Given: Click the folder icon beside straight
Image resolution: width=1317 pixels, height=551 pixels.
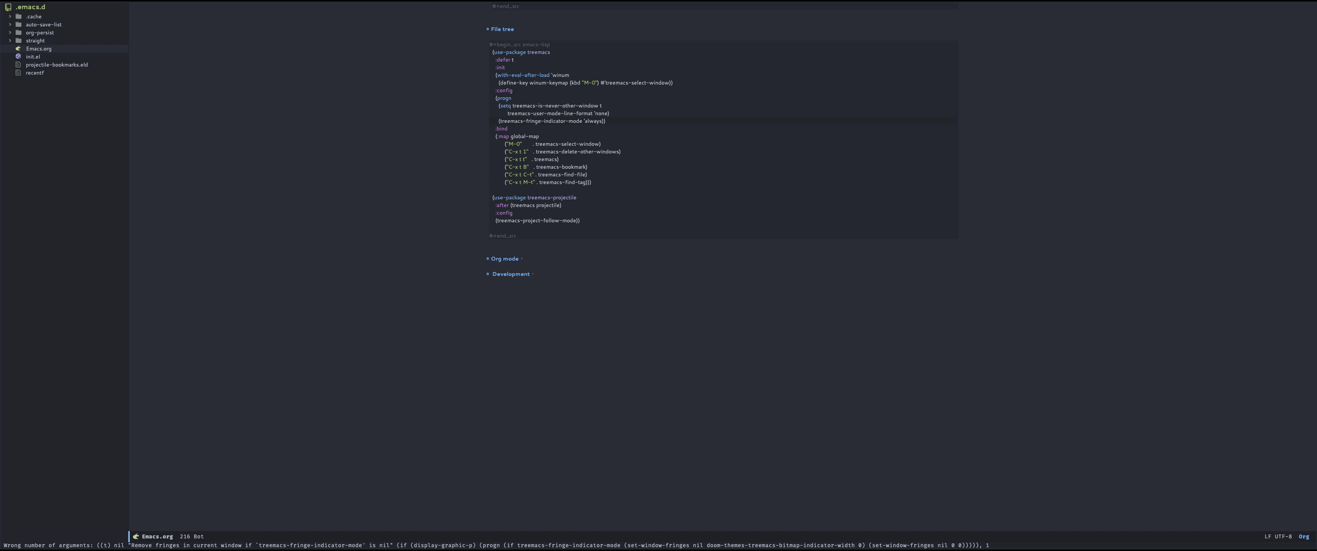Looking at the screenshot, I should [18, 41].
